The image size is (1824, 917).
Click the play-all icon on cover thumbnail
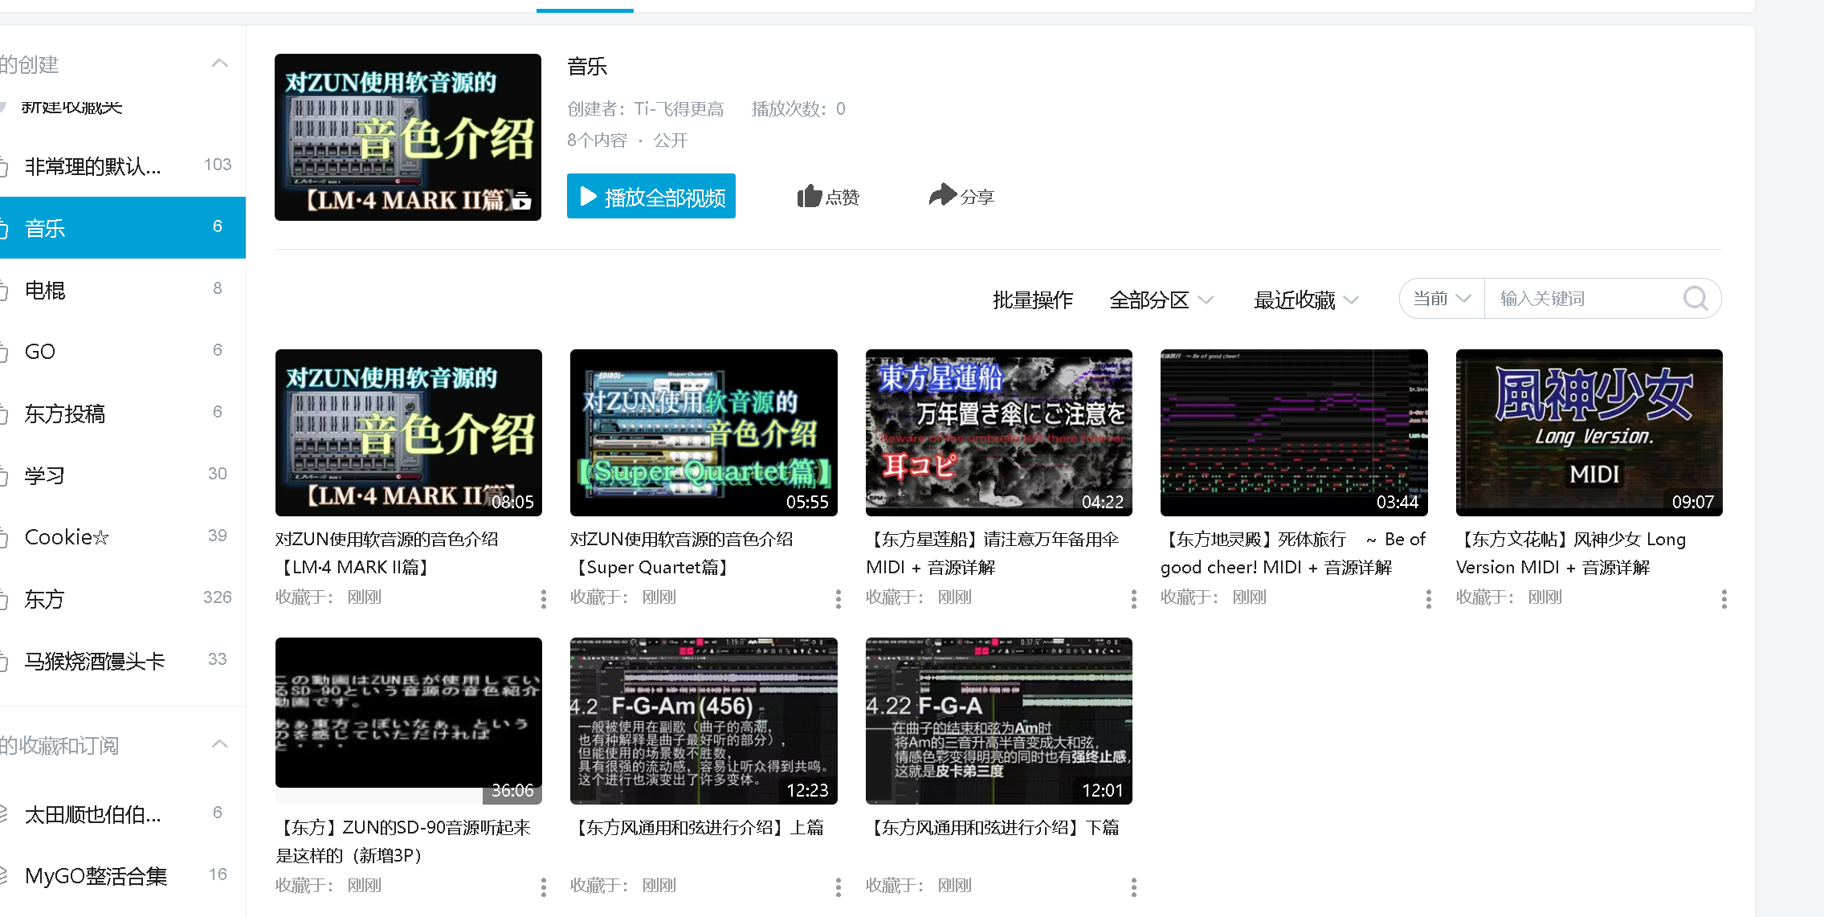(x=522, y=201)
